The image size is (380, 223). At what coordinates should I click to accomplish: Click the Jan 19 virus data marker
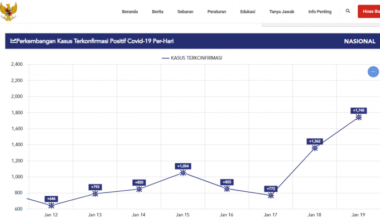pyautogui.click(x=358, y=117)
